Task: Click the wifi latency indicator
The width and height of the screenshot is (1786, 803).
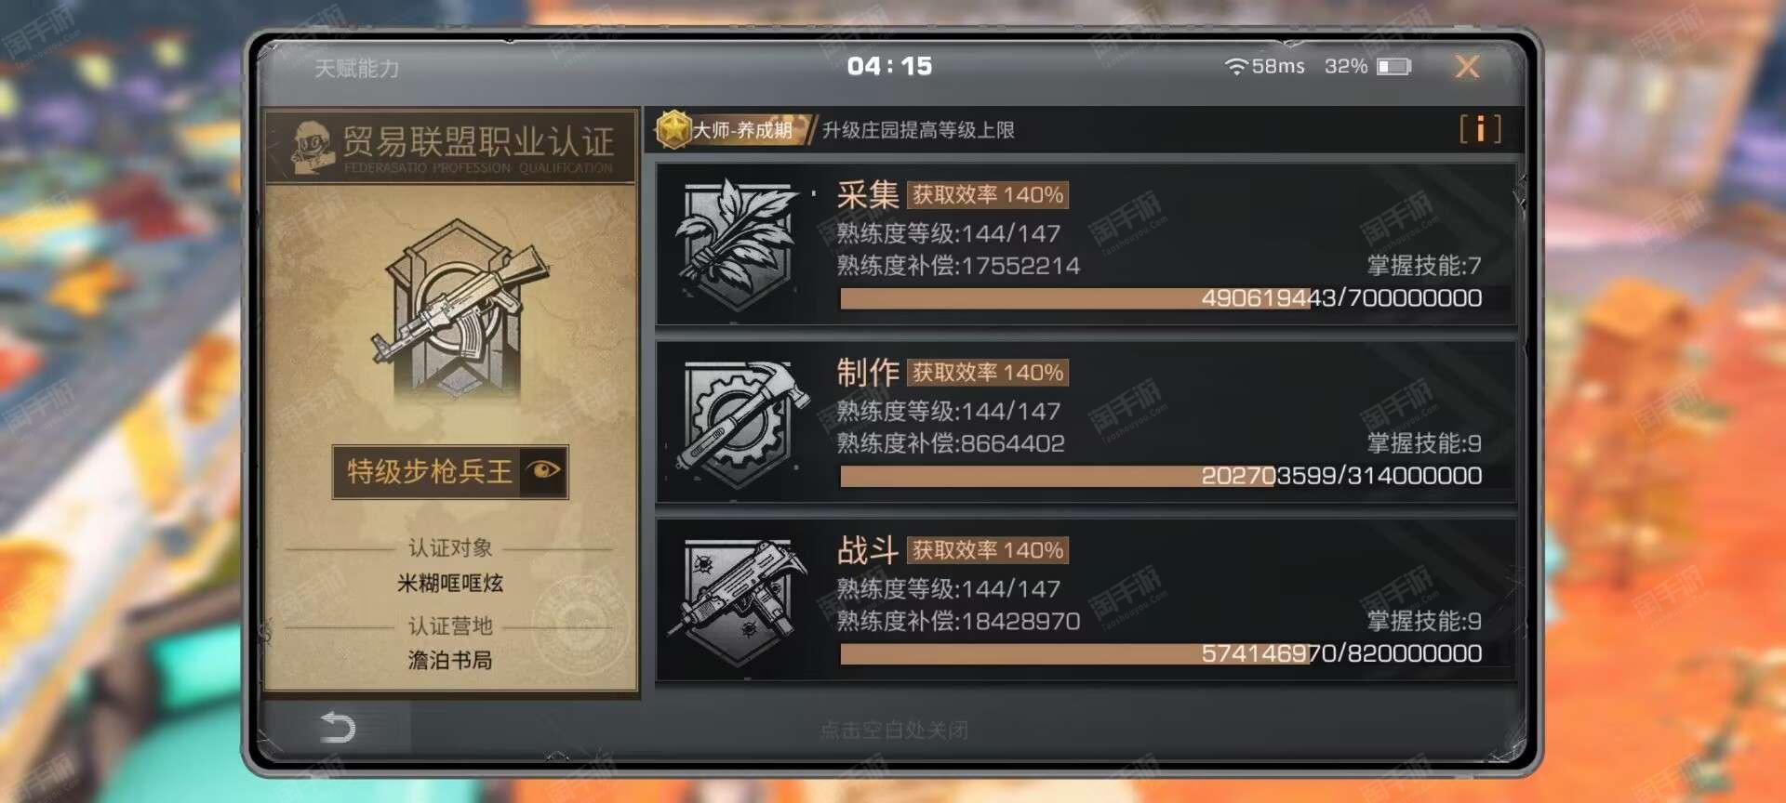Action: tap(1264, 67)
